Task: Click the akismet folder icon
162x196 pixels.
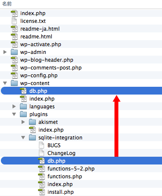Action: click(32, 122)
